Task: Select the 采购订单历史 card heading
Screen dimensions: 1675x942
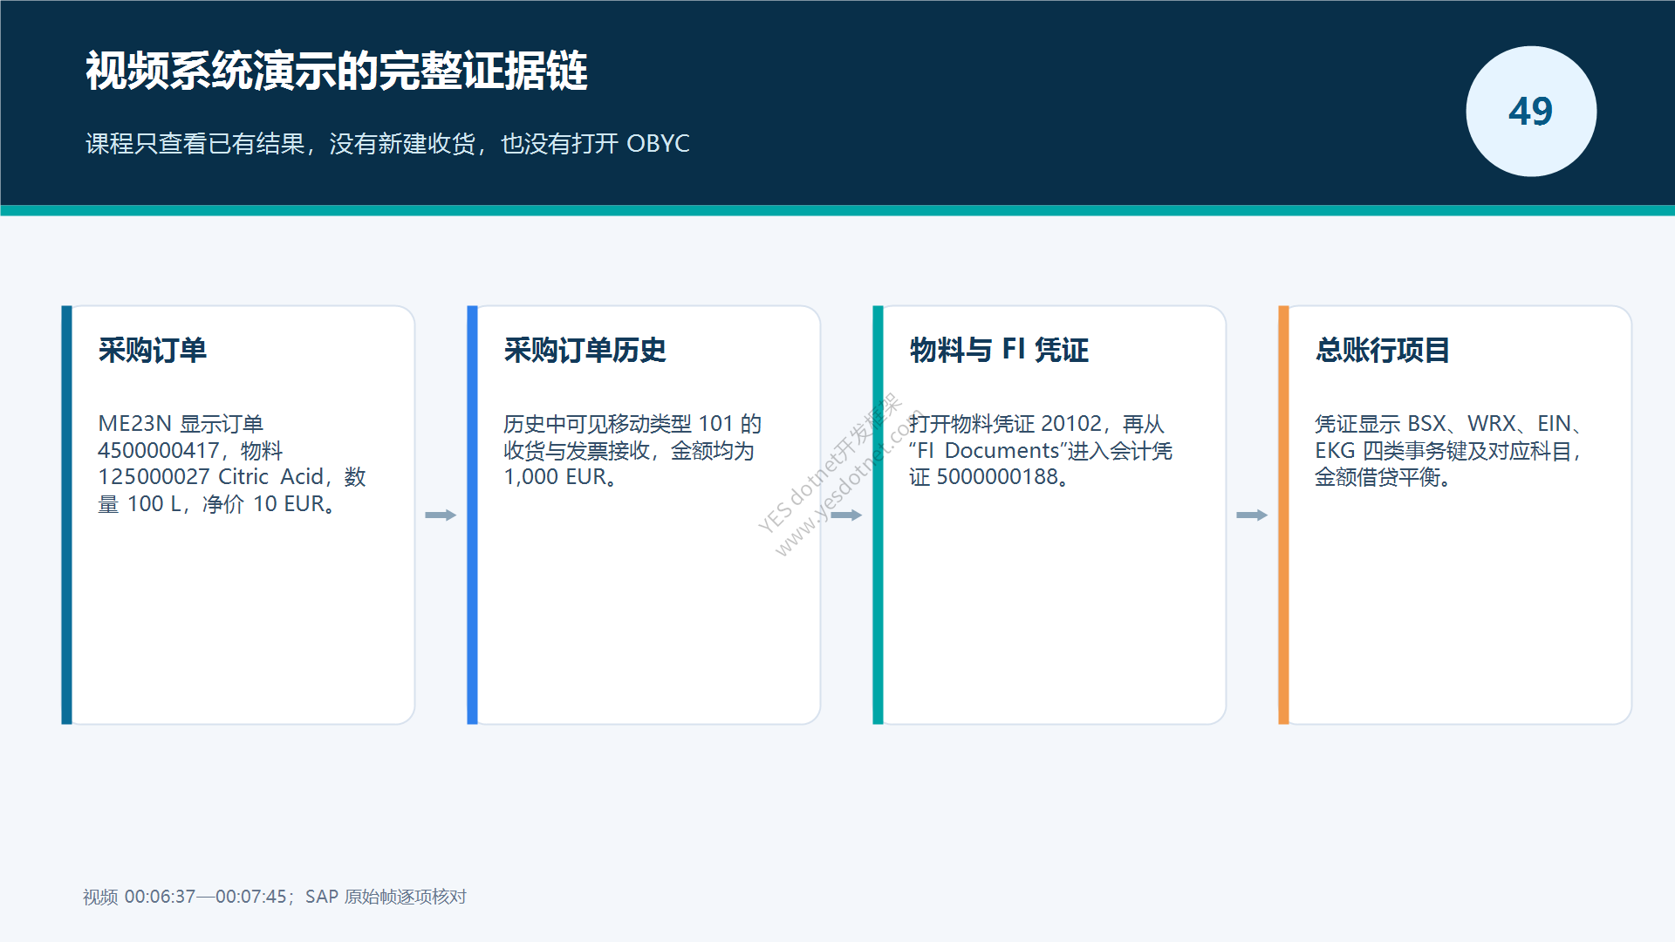Action: [x=585, y=350]
